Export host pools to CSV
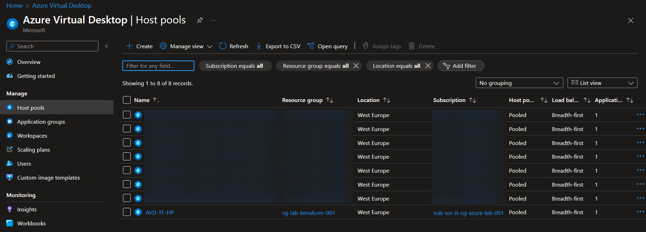This screenshot has height=232, width=646. coord(278,46)
